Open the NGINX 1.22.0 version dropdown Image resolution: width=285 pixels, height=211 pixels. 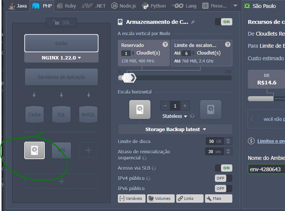[61, 58]
